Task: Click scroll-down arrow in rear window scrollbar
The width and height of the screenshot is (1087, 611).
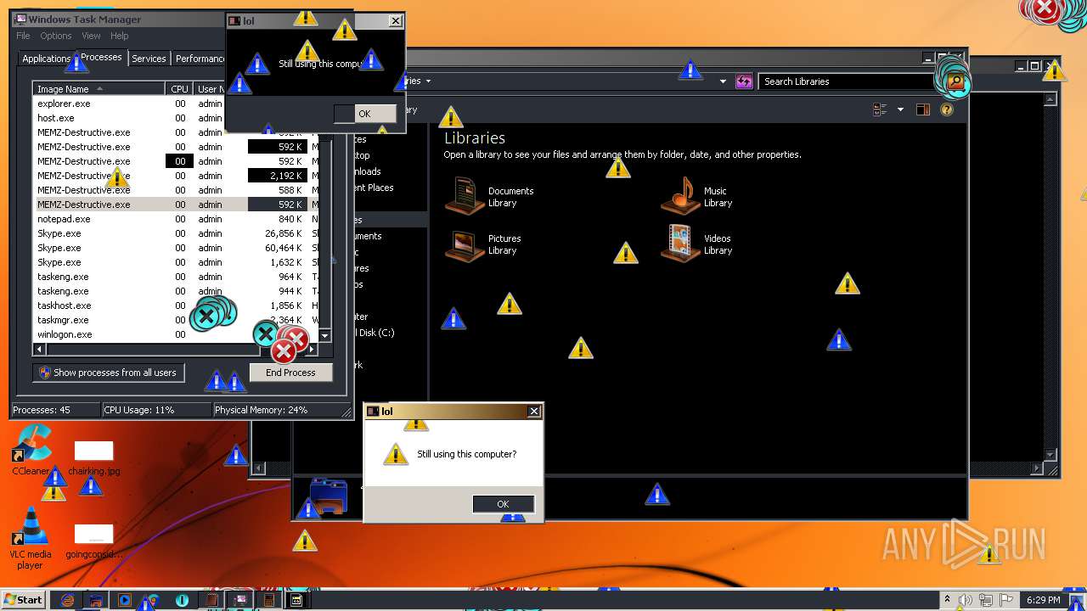Action: [1050, 455]
